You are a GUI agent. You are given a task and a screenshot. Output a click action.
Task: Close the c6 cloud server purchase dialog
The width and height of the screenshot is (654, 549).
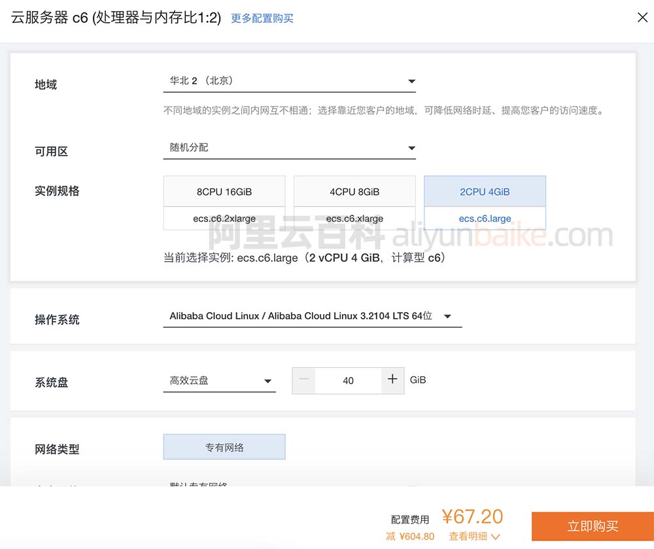point(642,18)
